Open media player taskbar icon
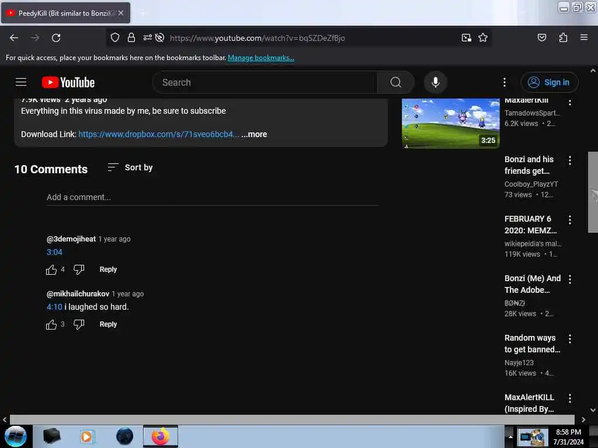Screen dimensions: 598x448 [86, 436]
